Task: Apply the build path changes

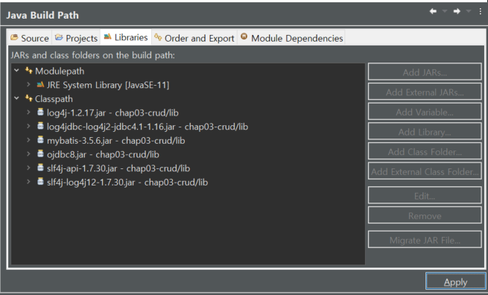Action: point(456,282)
